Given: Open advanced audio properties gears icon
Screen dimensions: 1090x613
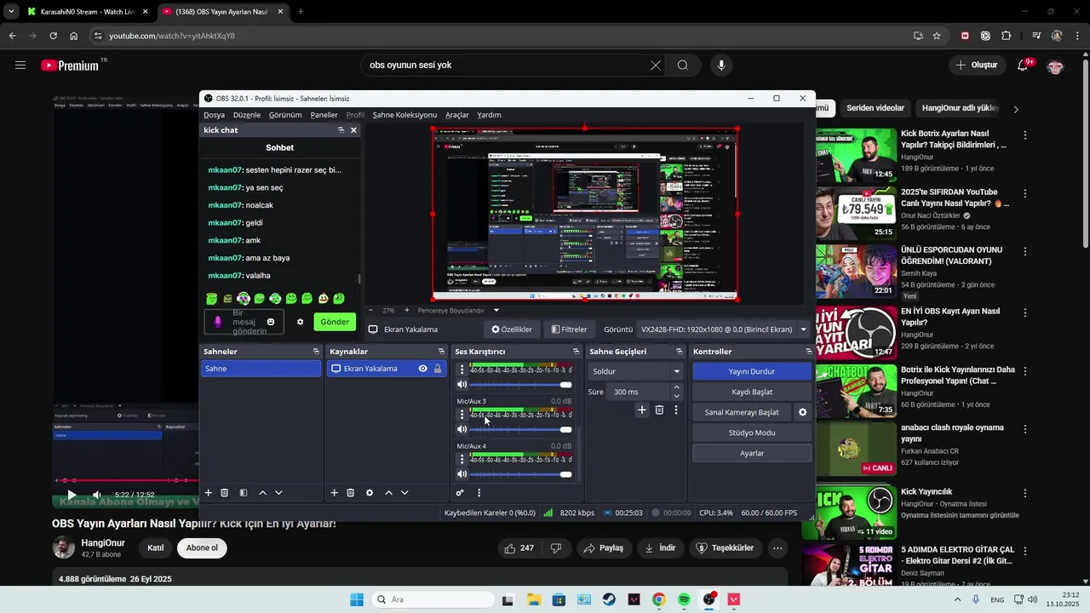Looking at the screenshot, I should tap(460, 493).
